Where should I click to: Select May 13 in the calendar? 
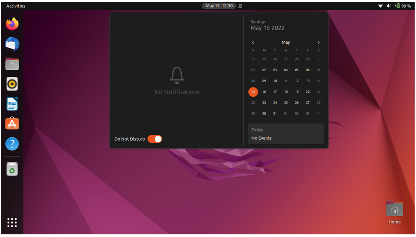(308, 81)
